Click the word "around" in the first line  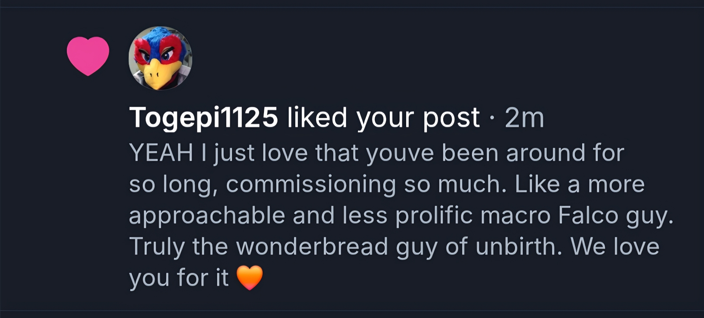546,153
